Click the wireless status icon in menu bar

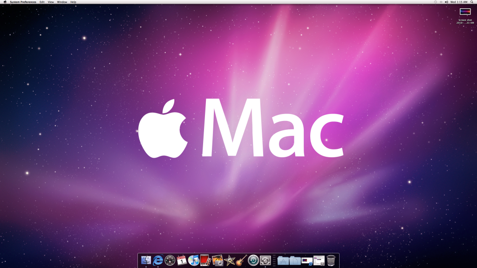tap(441, 2)
